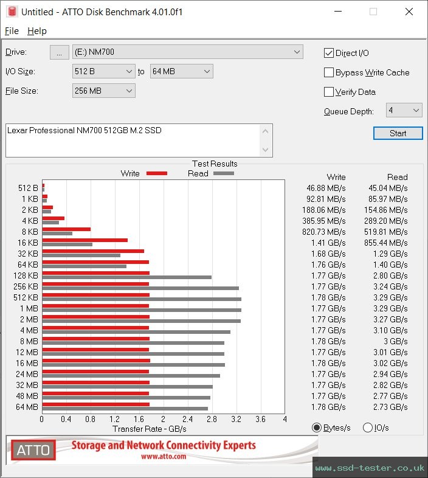
Task: Click the 16 KB read value 855.44 MB/s
Action: 385,243
